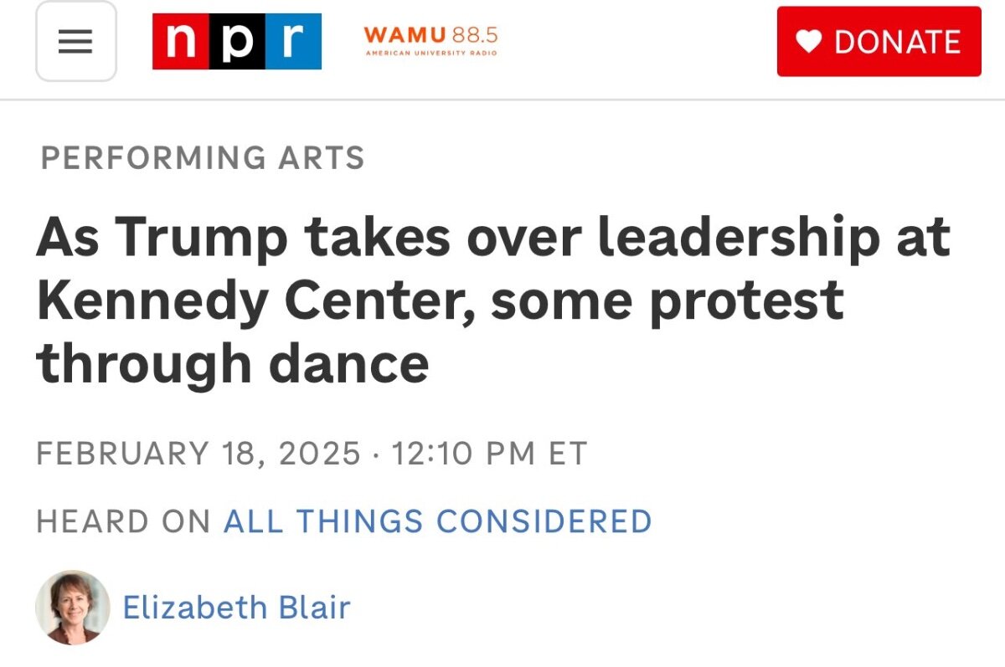Viewport: 1005px width, 667px height.
Task: Click the black "p" block of NPR logo
Action: coord(238,41)
